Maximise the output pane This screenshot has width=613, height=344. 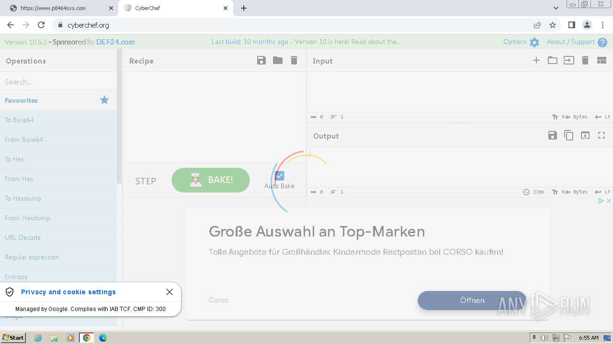[x=602, y=135]
